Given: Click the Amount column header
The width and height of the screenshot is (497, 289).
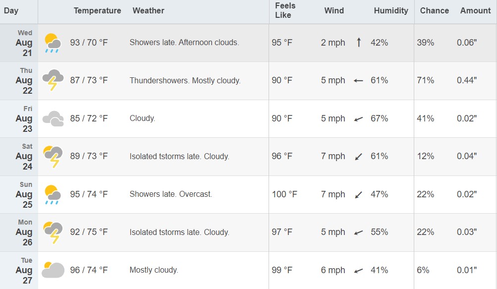Looking at the screenshot, I should [x=476, y=11].
